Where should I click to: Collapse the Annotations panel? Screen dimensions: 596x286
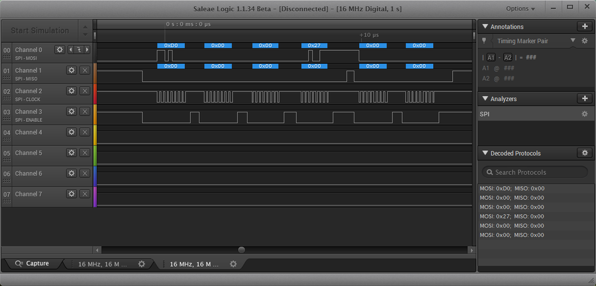[x=484, y=27]
